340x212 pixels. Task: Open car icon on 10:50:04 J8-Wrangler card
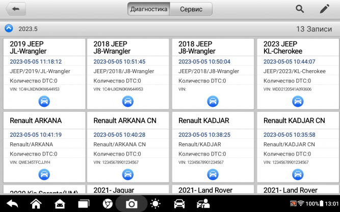[x=213, y=101]
